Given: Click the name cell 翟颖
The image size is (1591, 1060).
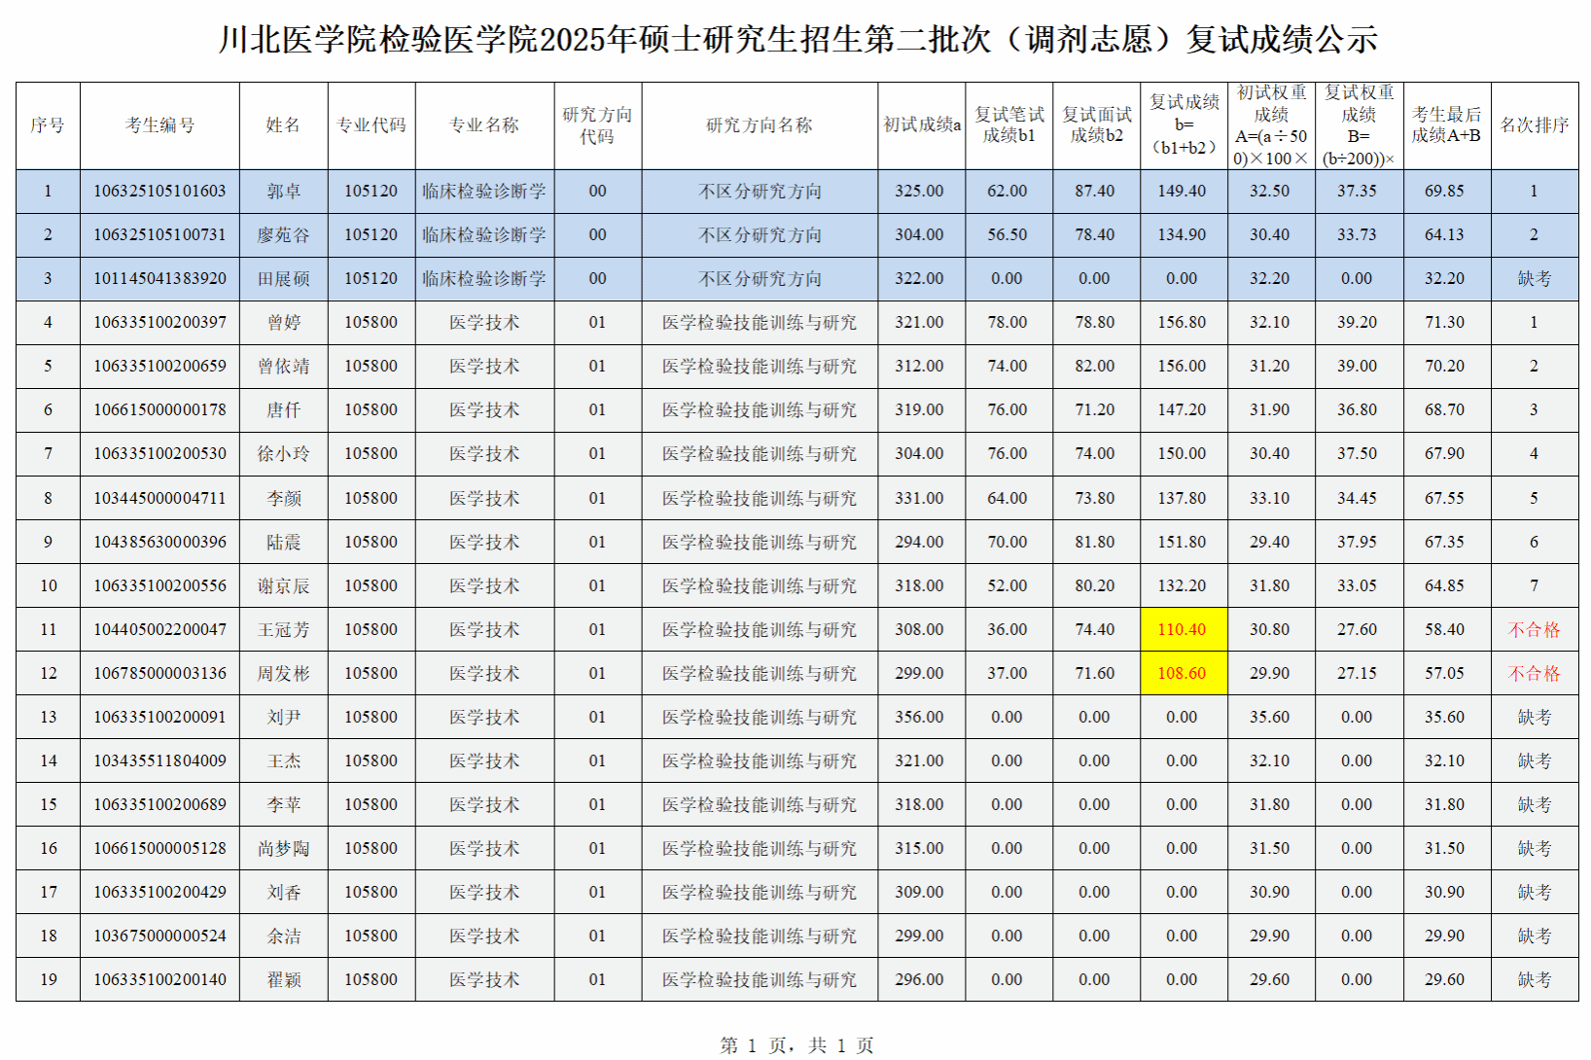Looking at the screenshot, I should [283, 979].
